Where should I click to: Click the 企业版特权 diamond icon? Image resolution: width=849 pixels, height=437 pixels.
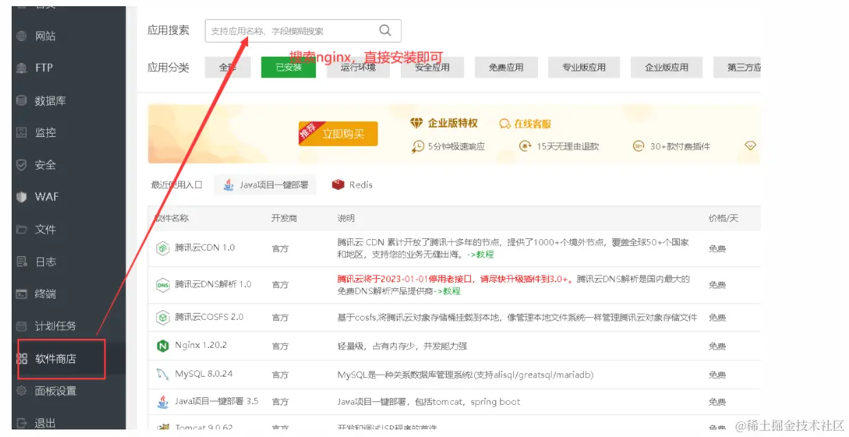pos(417,123)
